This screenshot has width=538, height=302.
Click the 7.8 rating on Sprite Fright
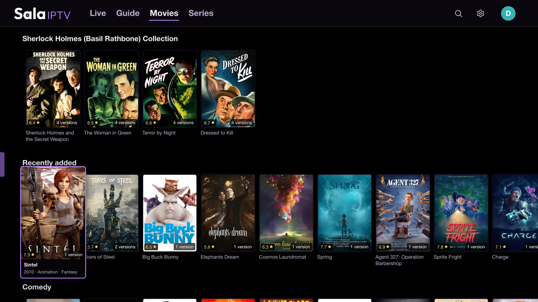(x=442, y=247)
